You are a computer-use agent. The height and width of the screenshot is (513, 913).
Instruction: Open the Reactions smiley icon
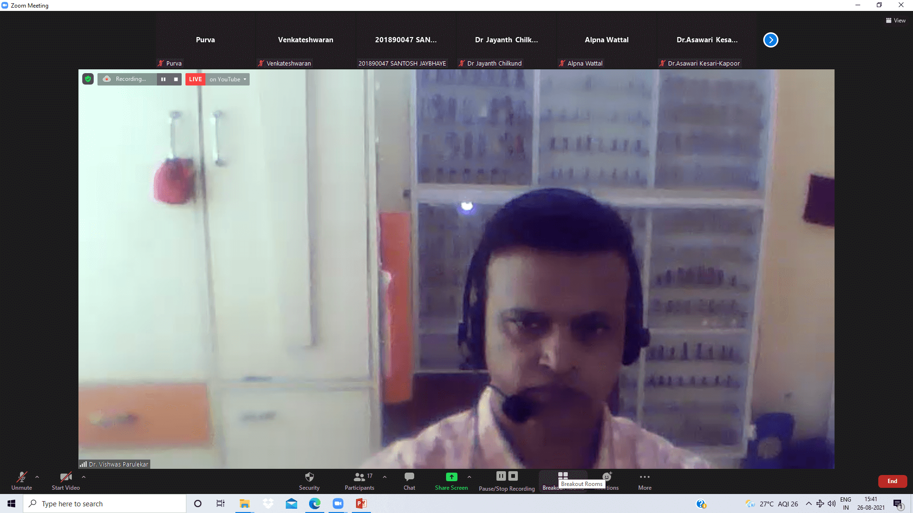pos(607,477)
